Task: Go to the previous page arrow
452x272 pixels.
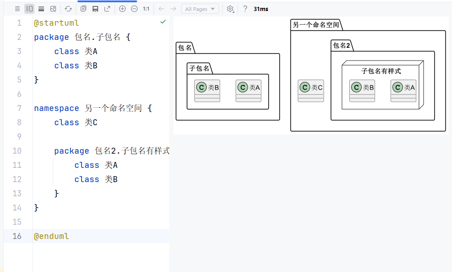Action: (161, 9)
